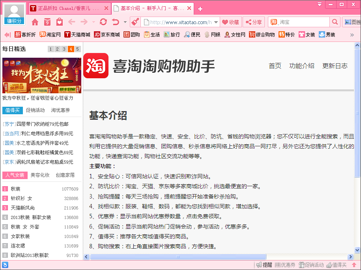
Task: Open the title bar dropdown menu arrow
Action: 320,4
